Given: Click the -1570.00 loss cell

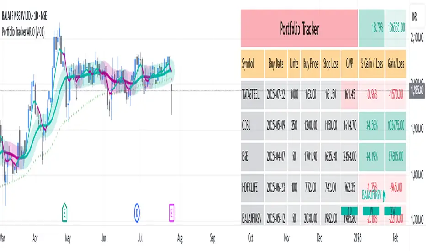Looking at the screenshot, I should [x=396, y=95].
